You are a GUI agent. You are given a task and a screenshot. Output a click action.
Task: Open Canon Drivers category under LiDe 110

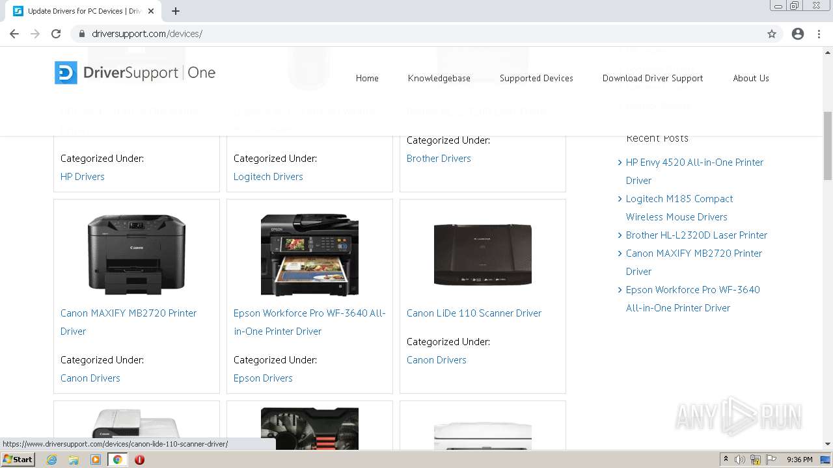(x=437, y=360)
